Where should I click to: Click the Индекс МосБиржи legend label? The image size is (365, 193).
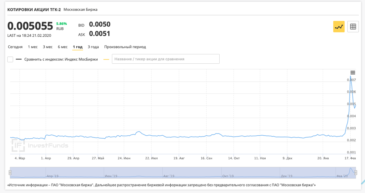[x=61, y=59]
